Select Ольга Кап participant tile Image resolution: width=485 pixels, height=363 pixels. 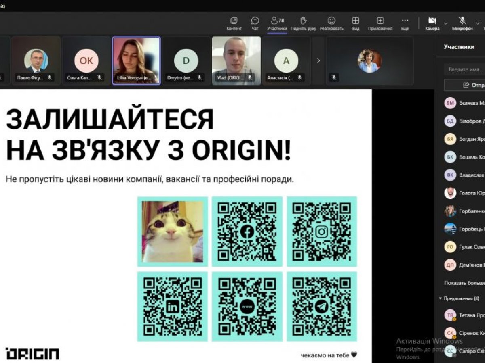pos(86,61)
